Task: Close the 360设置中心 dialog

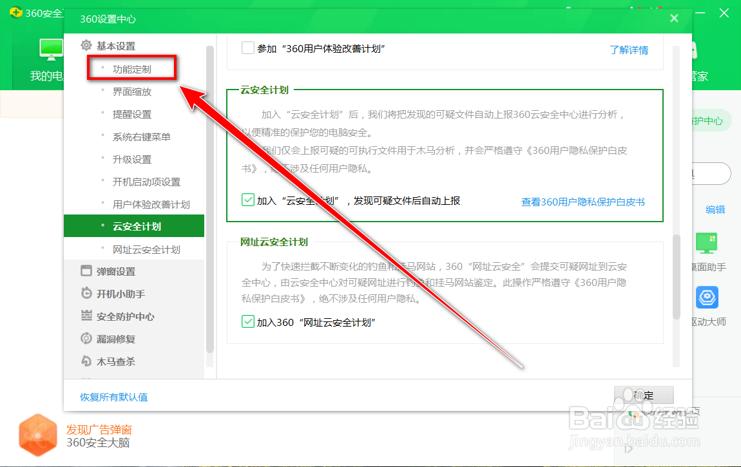Action: pos(674,19)
